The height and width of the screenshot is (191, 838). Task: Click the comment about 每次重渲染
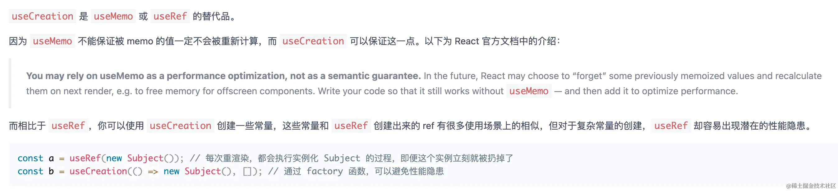[x=351, y=158]
